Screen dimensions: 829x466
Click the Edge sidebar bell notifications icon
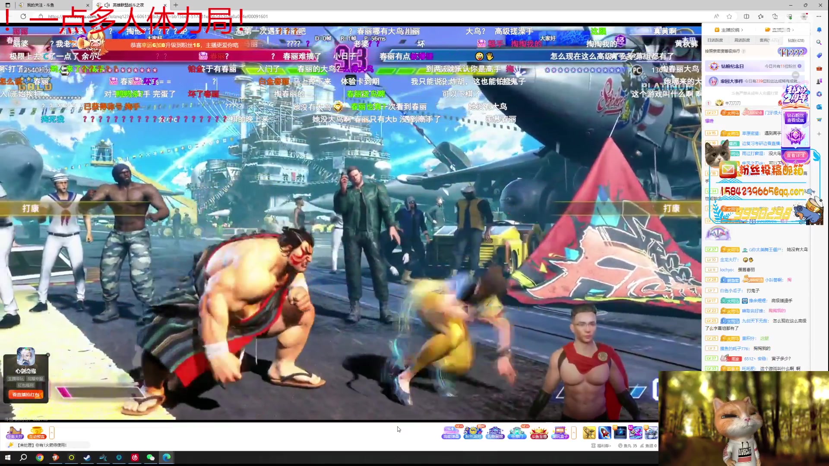point(819,30)
